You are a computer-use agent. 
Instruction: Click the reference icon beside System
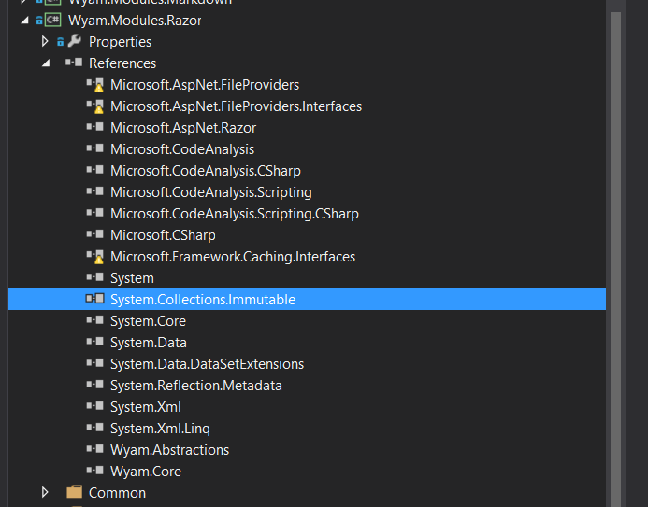(x=95, y=276)
